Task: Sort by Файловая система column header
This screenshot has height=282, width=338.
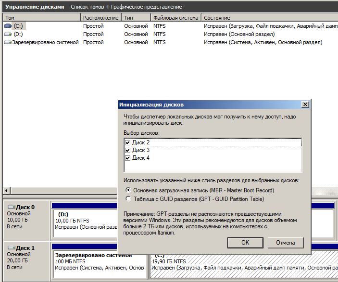Action: pos(175,18)
